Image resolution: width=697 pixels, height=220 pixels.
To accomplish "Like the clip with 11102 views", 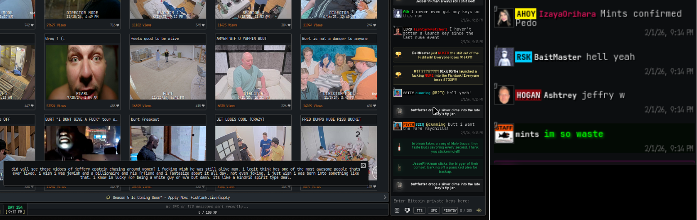I will coord(203,25).
